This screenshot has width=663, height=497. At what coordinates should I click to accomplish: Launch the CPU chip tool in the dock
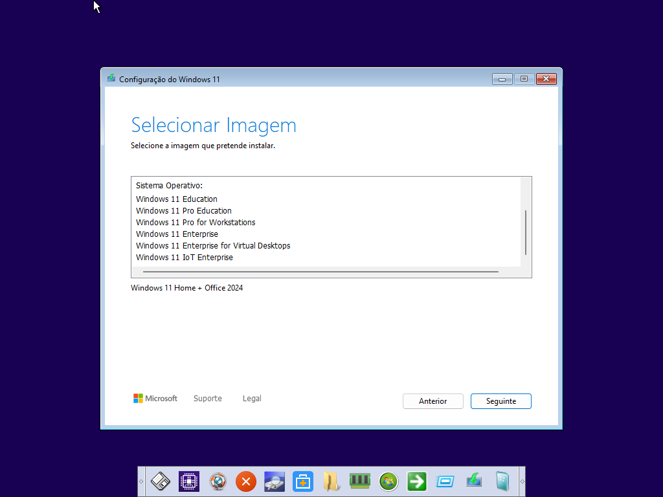(x=189, y=481)
